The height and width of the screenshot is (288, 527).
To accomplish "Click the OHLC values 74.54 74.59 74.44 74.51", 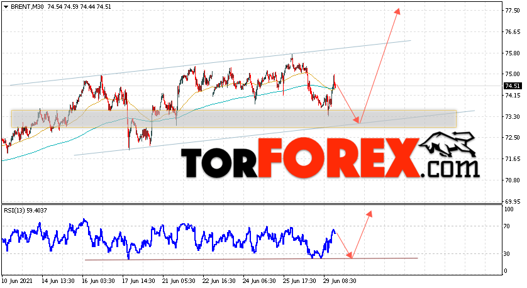I will 79,7.
